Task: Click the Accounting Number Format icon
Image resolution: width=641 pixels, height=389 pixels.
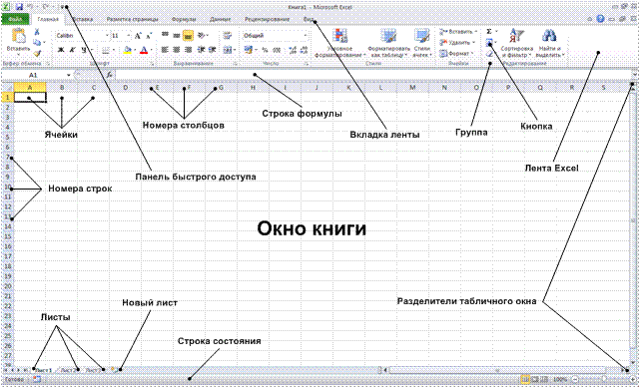Action: pyautogui.click(x=248, y=50)
